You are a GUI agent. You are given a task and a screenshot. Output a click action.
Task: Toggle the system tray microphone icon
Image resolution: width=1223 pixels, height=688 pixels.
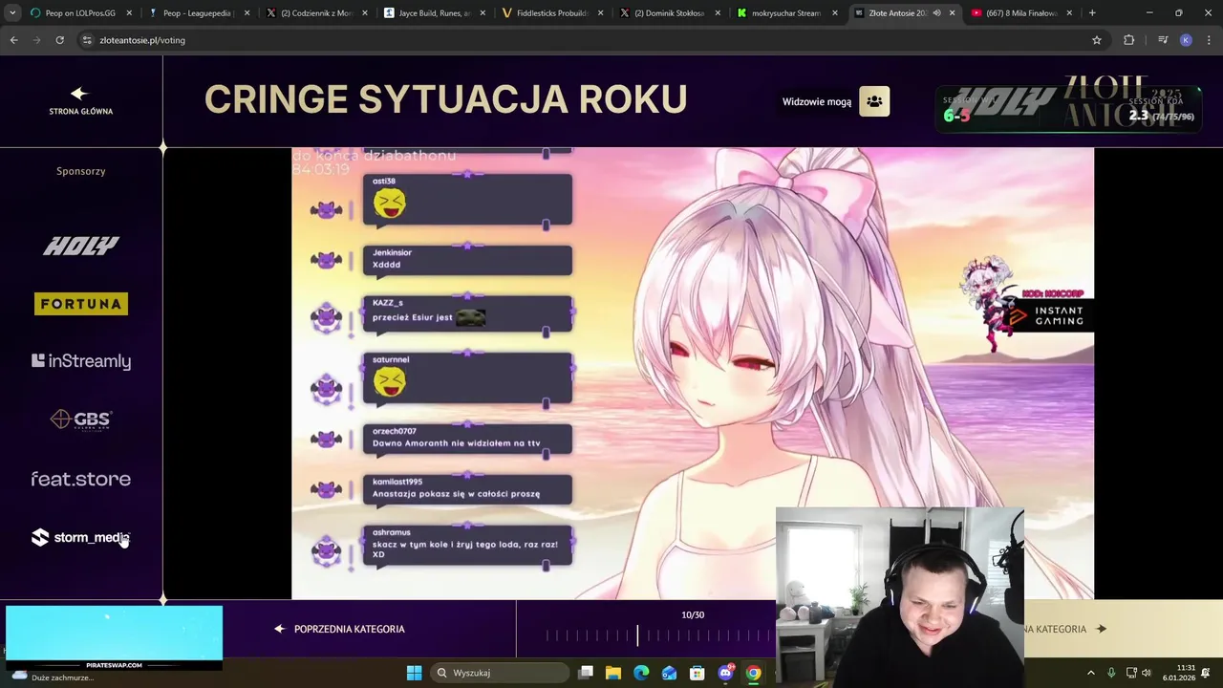[1111, 673]
